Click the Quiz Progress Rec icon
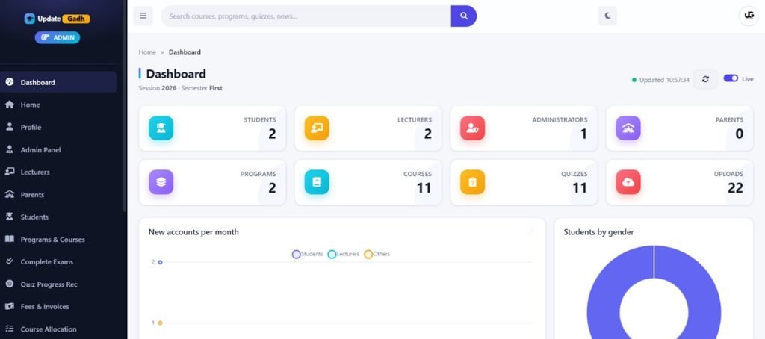765x339 pixels. (9, 284)
